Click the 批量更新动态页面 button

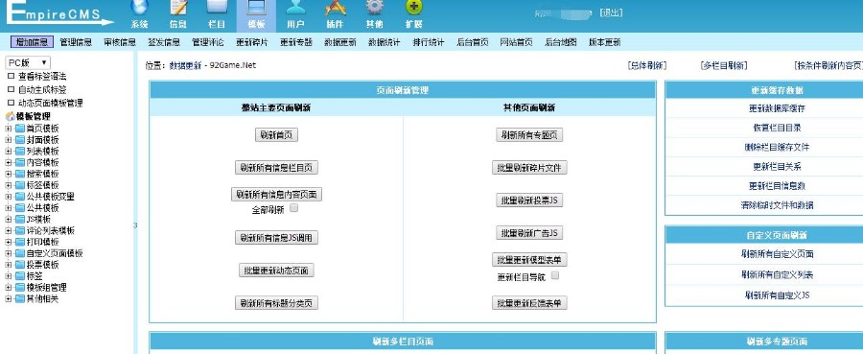[276, 271]
